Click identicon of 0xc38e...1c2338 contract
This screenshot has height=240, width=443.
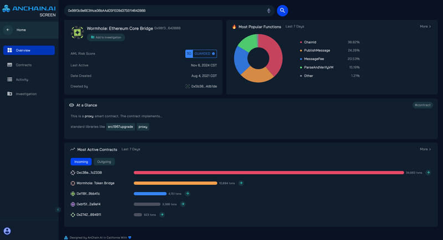pyautogui.click(x=73, y=173)
